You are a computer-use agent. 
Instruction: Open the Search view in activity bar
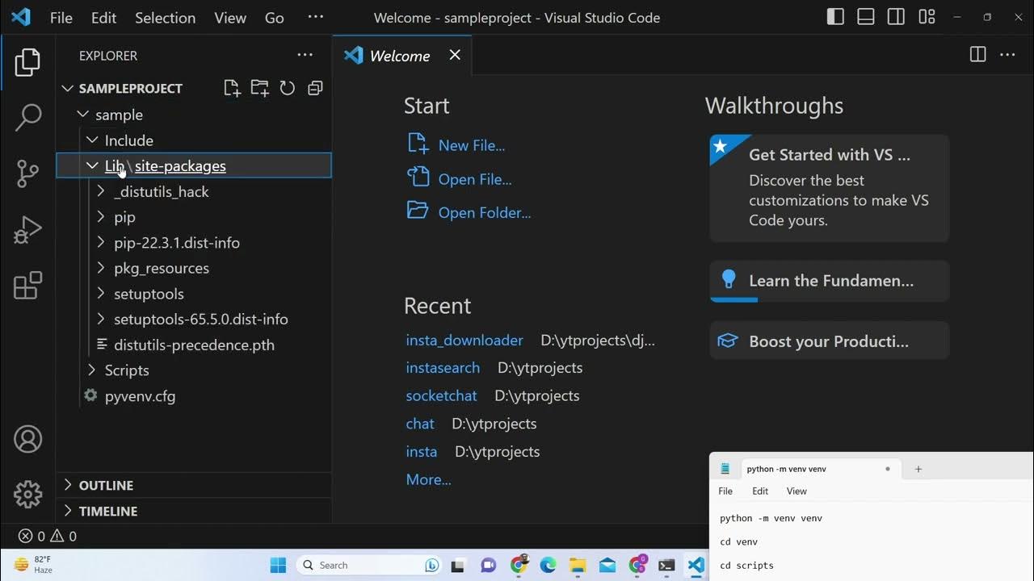click(x=27, y=118)
